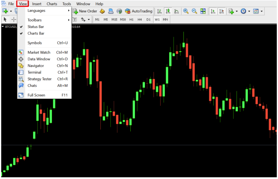Open the Charts menu

52,4
